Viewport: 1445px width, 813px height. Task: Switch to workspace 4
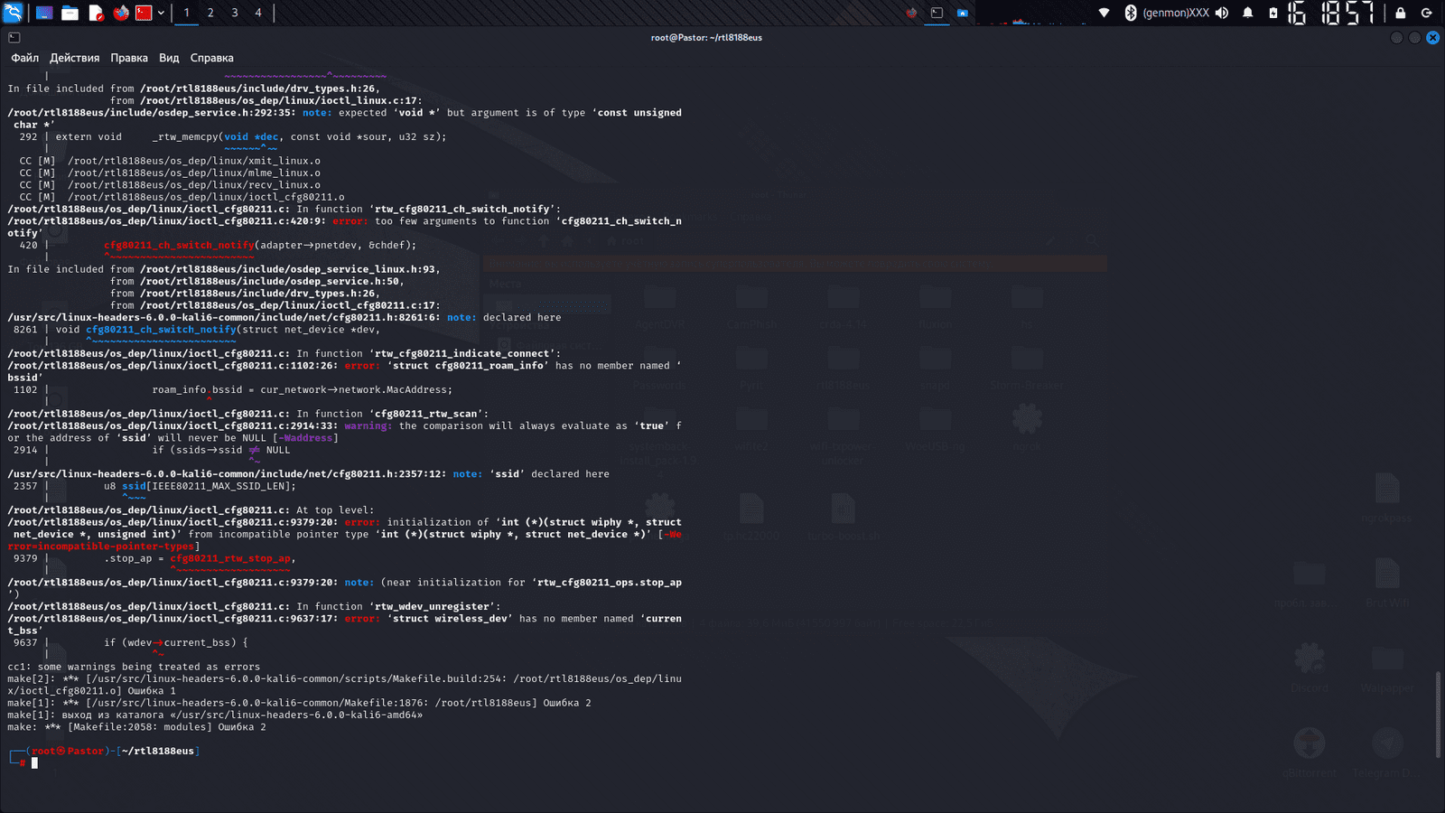click(258, 13)
